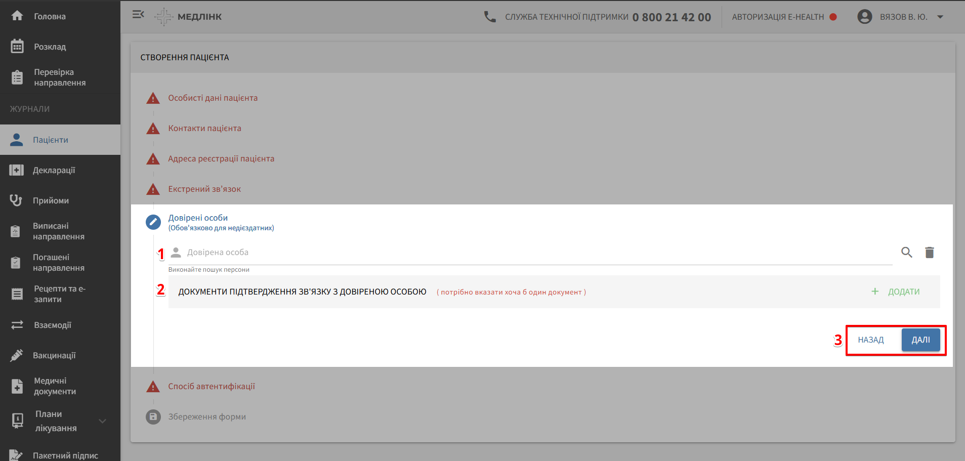
Task: Click the search magnifier icon for trusted person
Action: [x=906, y=252]
